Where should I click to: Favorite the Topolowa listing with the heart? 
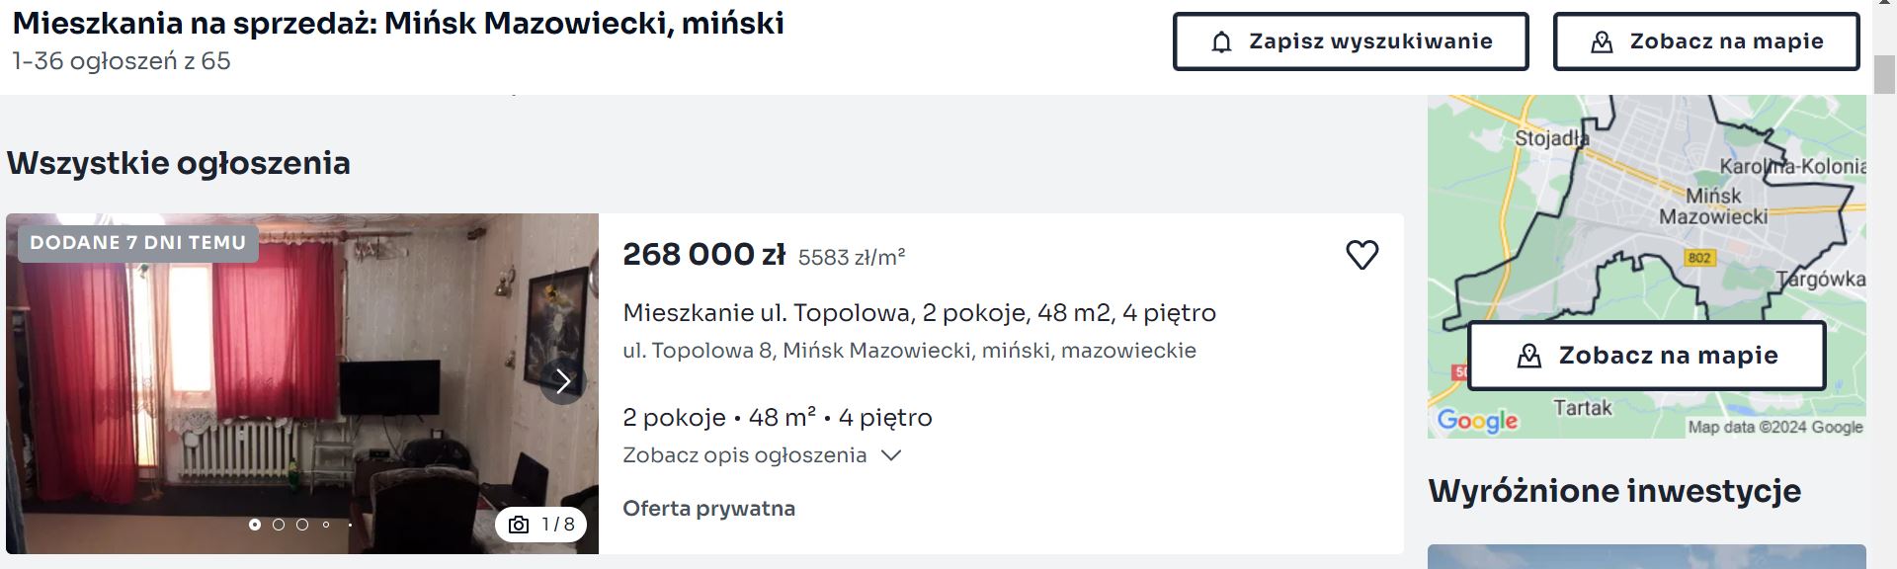pos(1361,255)
